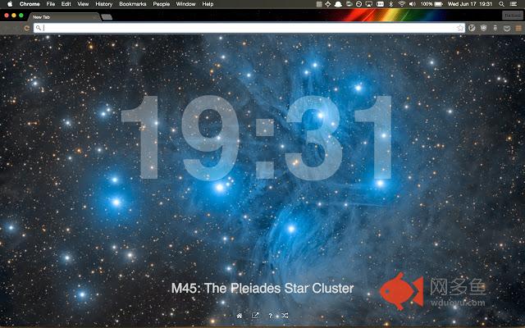Open the battery status dropdown
The height and width of the screenshot is (328, 525).
tap(438, 4)
